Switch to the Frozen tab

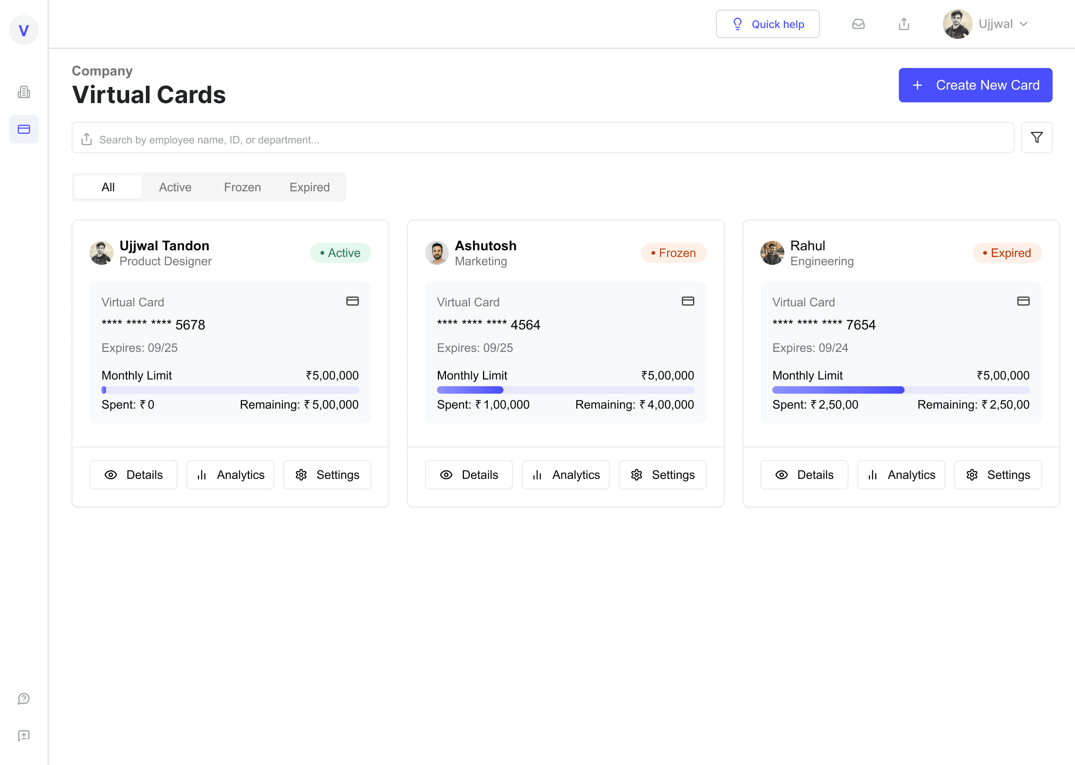(x=242, y=187)
